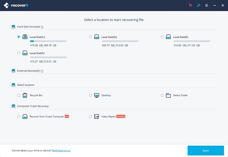228x157 pixels.
Task: Click the 310.37 GB|310.51 GB text
Action: pyautogui.click(x=43, y=61)
